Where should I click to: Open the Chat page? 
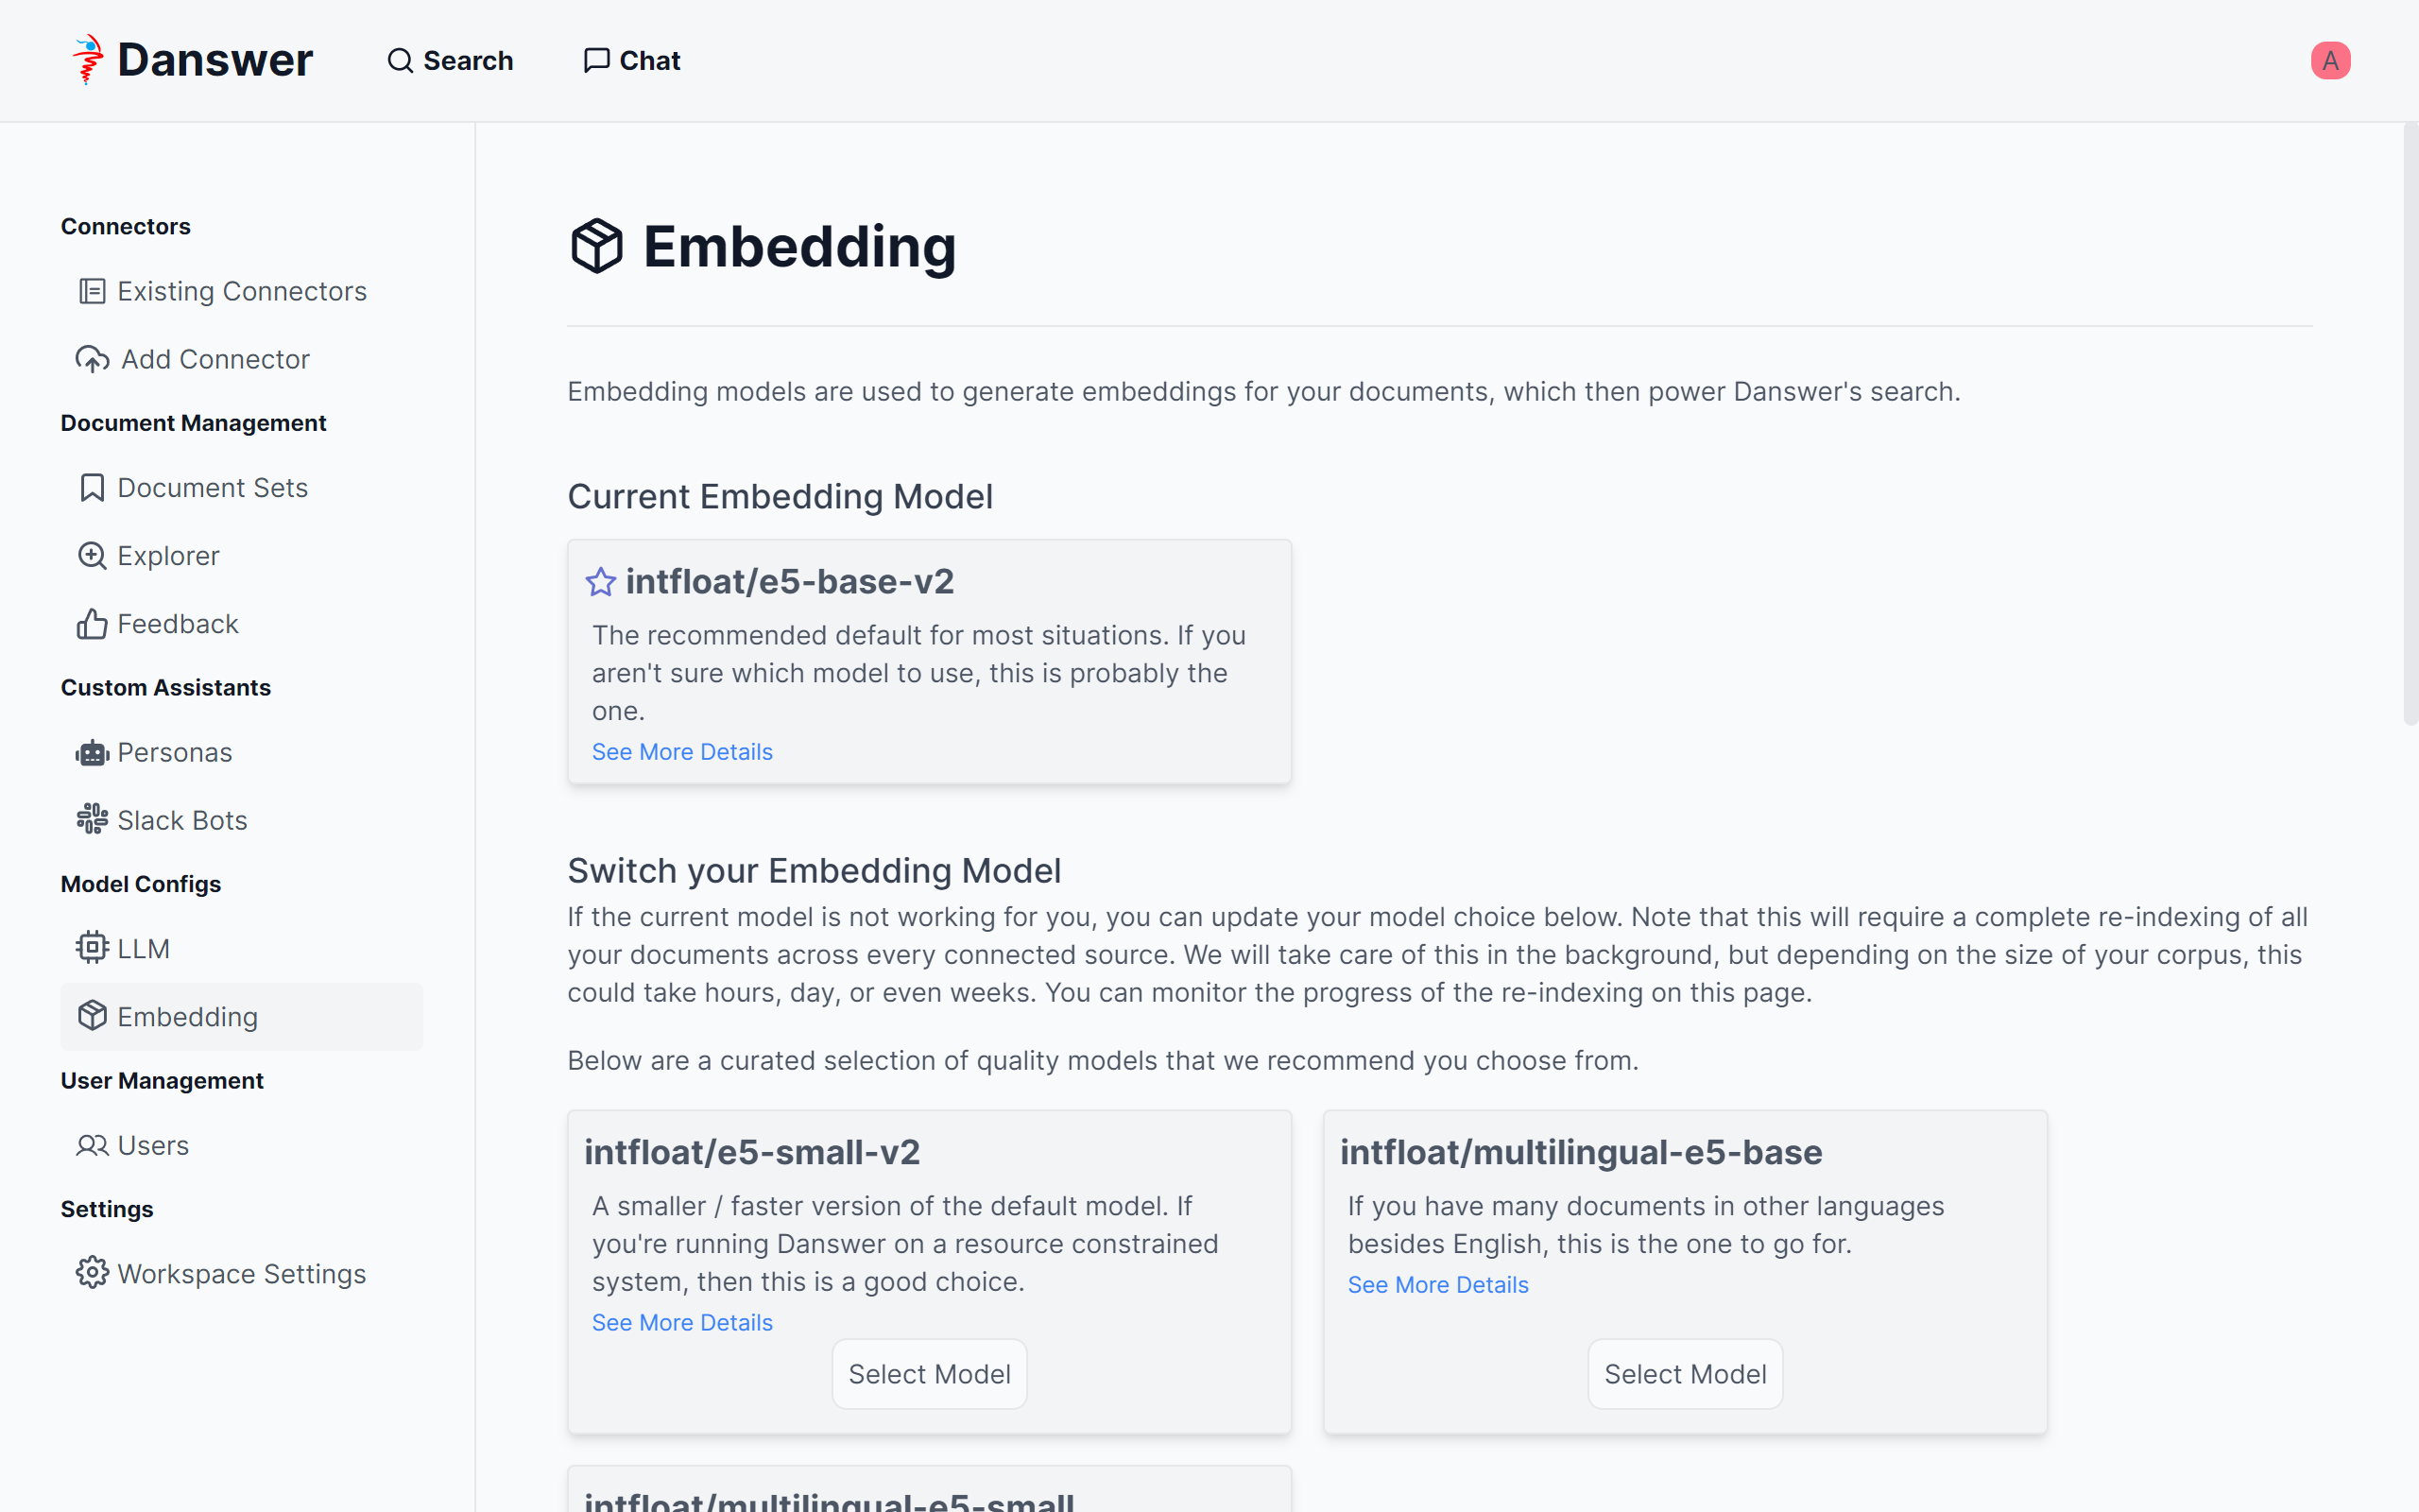click(x=632, y=61)
